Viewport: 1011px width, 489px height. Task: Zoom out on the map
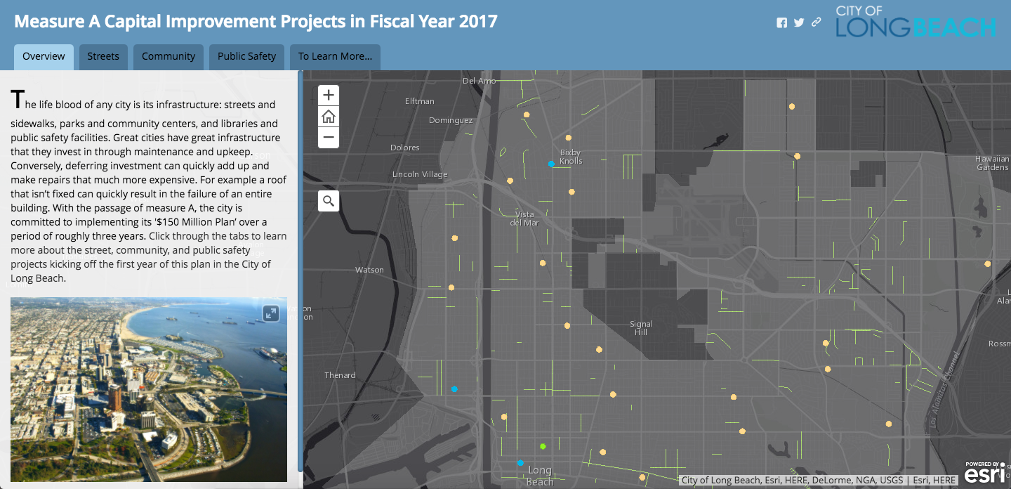329,137
